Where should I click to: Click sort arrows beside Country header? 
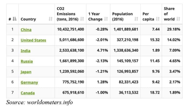[50, 19]
